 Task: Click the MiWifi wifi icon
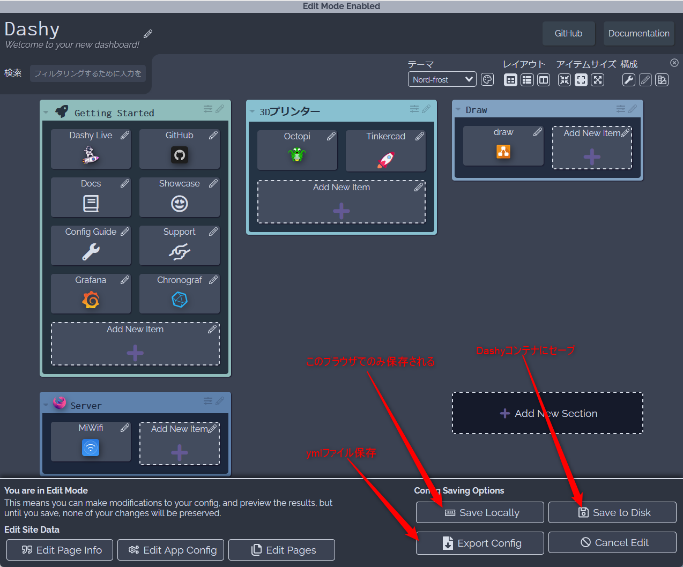point(91,447)
